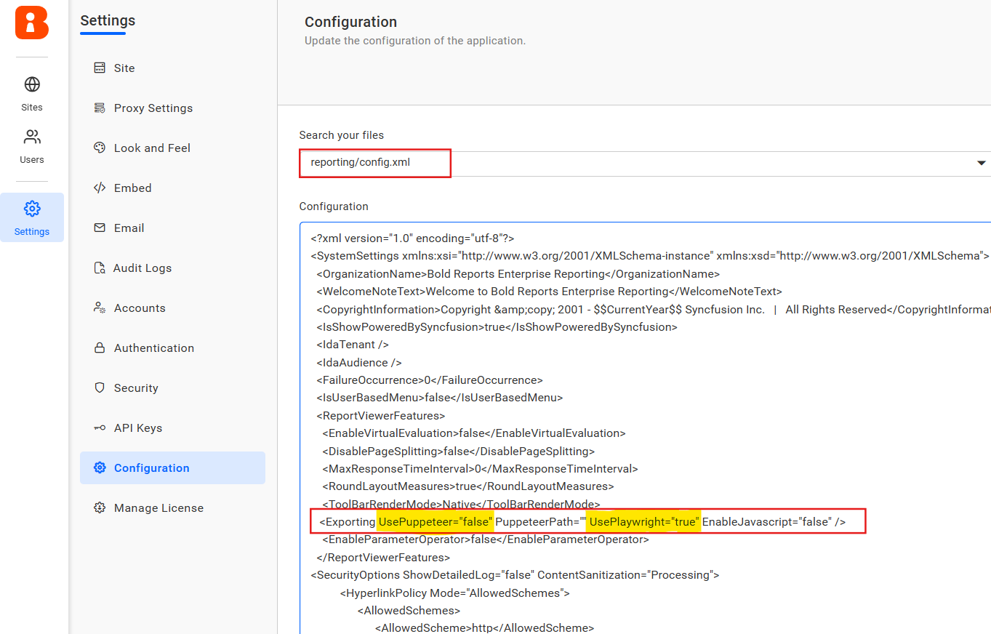This screenshot has height=634, width=991.
Task: Click the MaxResponseTimeInterval line
Action: [480, 469]
